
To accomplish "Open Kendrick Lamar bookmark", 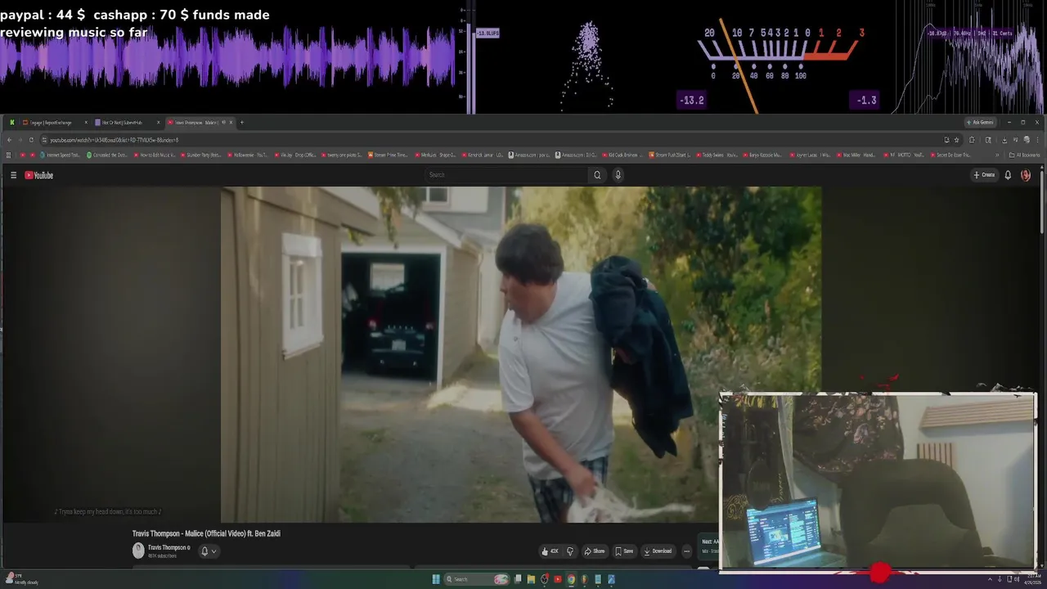I will click(483, 155).
